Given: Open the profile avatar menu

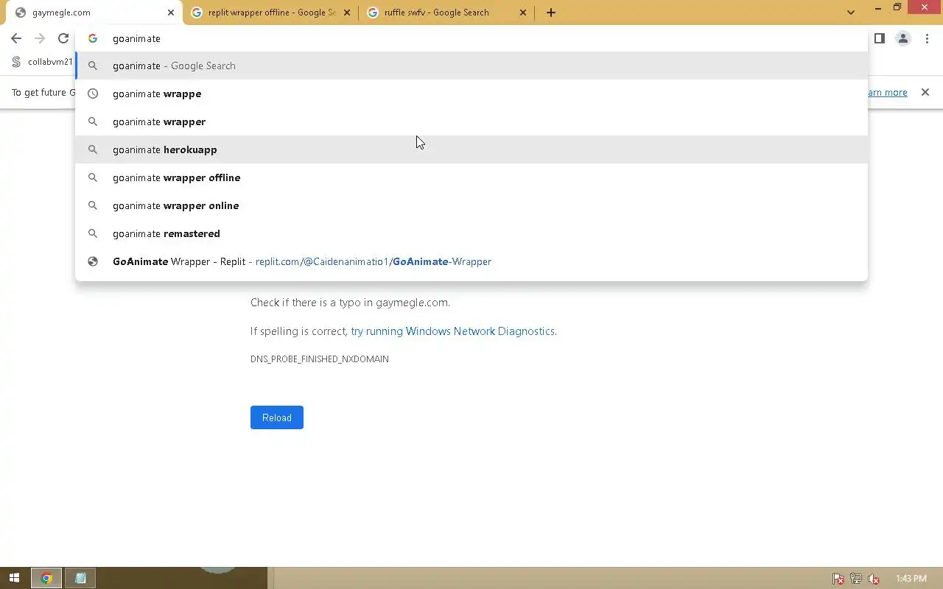Looking at the screenshot, I should (x=902, y=38).
